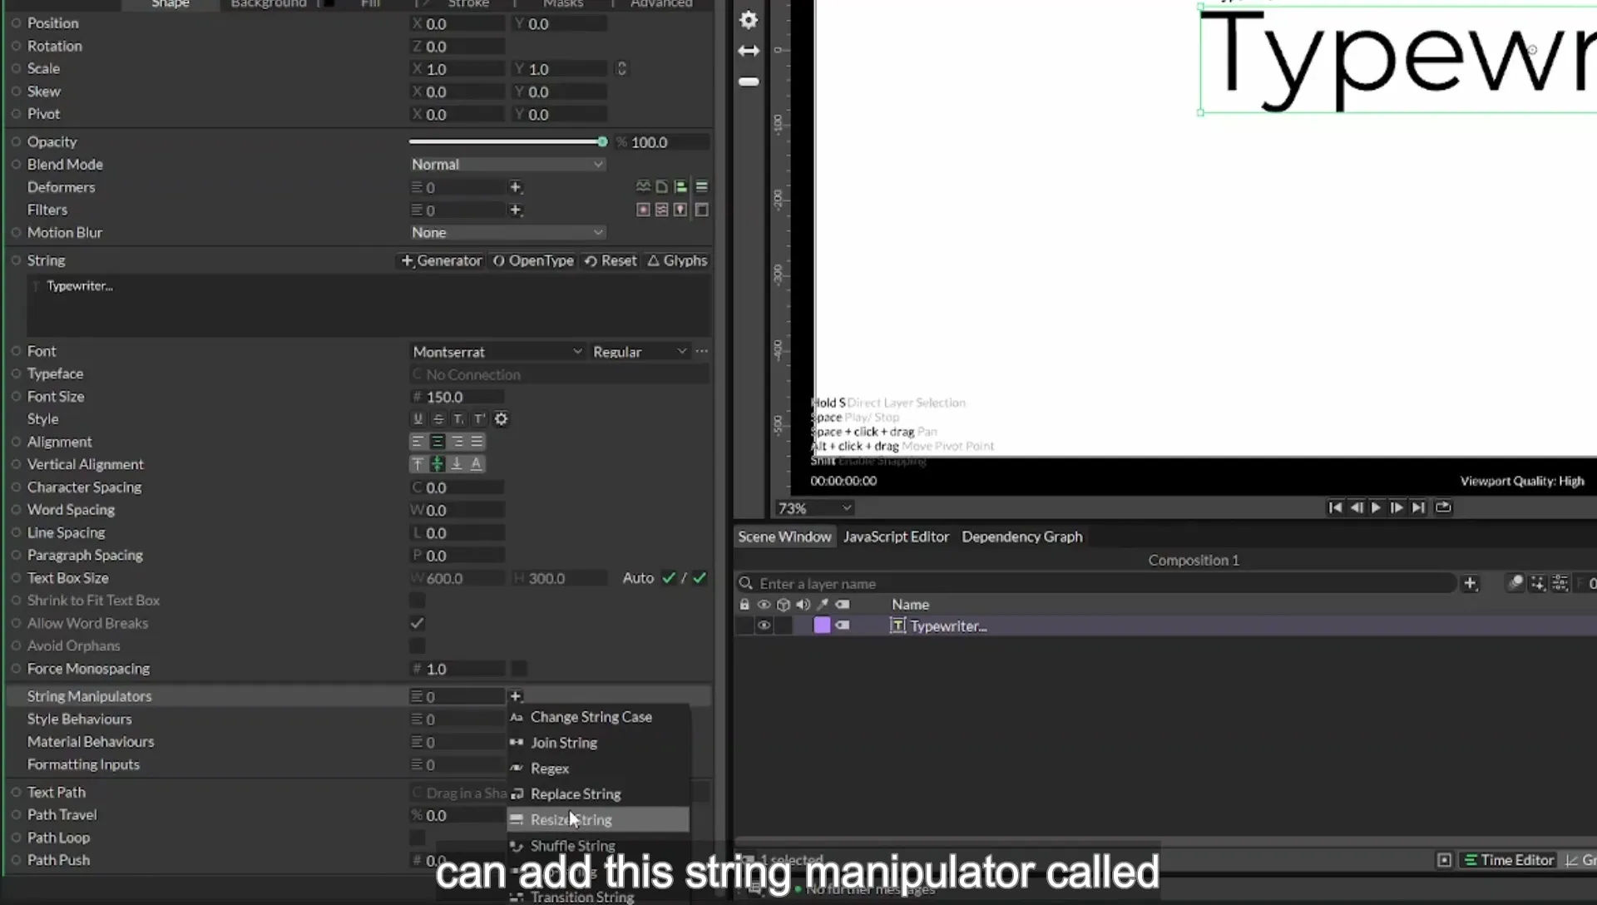This screenshot has width=1597, height=905.
Task: Toggle strikethrough text style icon
Action: point(438,419)
